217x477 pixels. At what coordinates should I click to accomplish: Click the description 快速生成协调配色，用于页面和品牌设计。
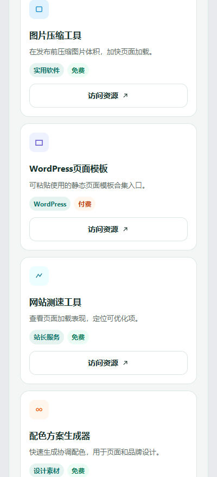point(95,453)
